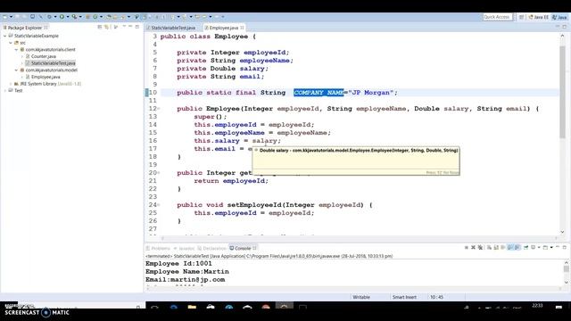Click the Open Console icon
571x321 pixels.
[545, 248]
